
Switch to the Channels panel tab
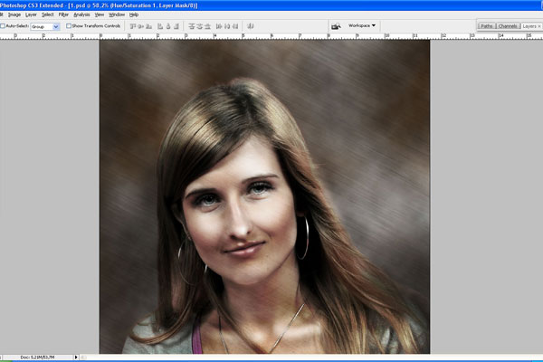(x=508, y=26)
